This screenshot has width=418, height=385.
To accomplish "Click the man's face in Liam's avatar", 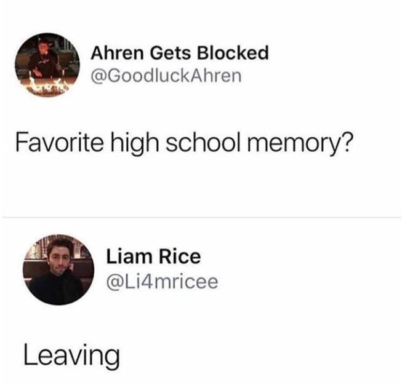I will [58, 258].
